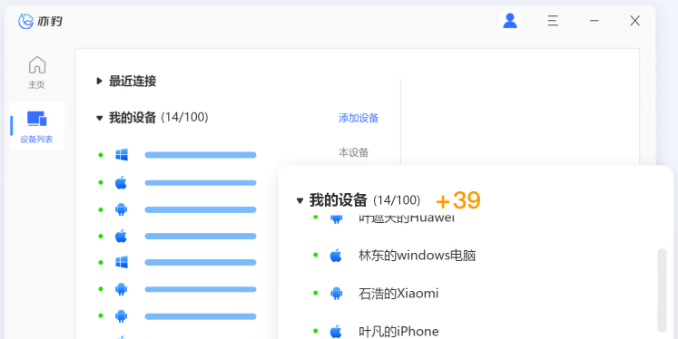Collapse 我的设备 list in the popup card
Image resolution: width=678 pixels, height=339 pixels.
pyautogui.click(x=300, y=200)
